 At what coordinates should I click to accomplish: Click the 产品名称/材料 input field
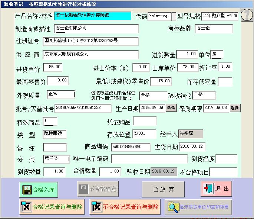(92, 16)
